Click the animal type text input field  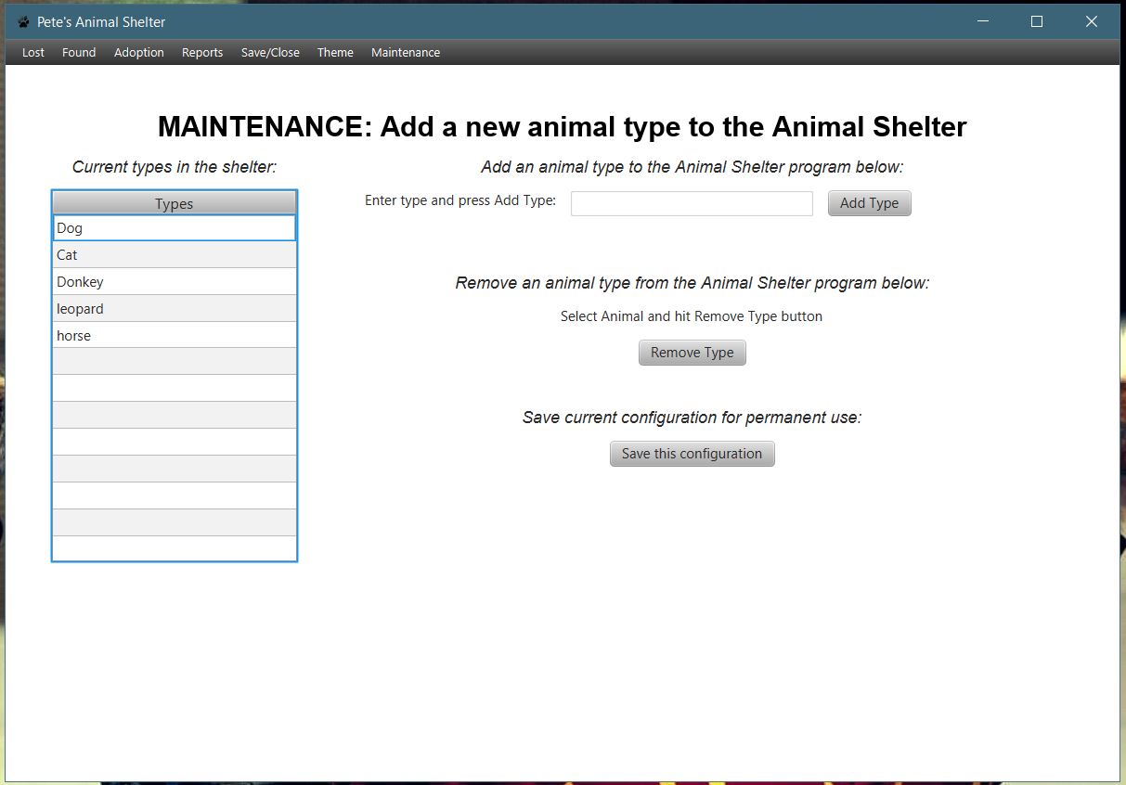pos(691,203)
